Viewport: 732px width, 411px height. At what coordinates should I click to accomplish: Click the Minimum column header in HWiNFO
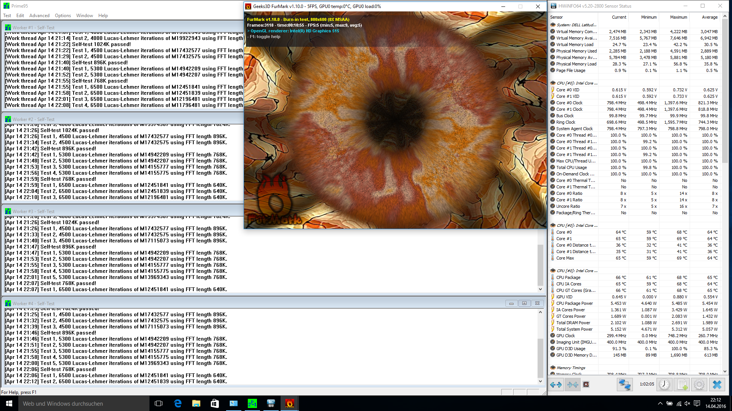(644, 17)
